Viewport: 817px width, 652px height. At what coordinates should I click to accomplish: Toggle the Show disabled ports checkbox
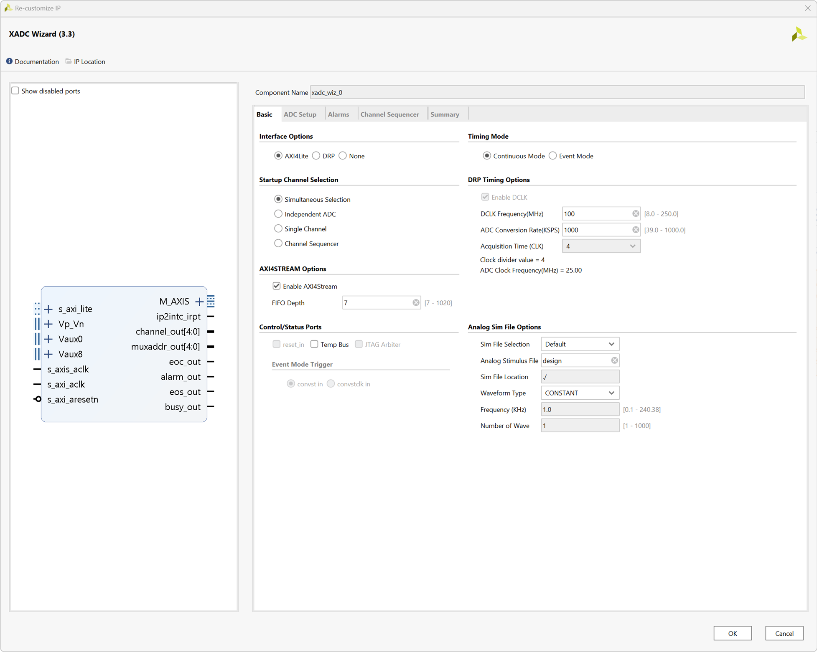point(15,91)
